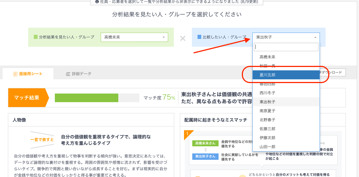Click the green square beside 分析結果を見たい人・グループ

click(36, 37)
